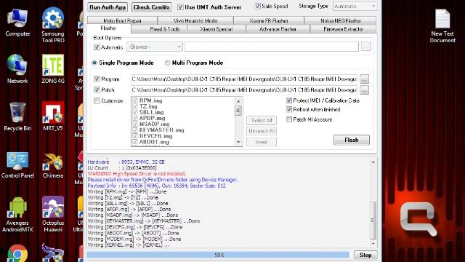Click log panel scroll down arrow
This screenshot has height=262, width=465.
click(x=373, y=244)
